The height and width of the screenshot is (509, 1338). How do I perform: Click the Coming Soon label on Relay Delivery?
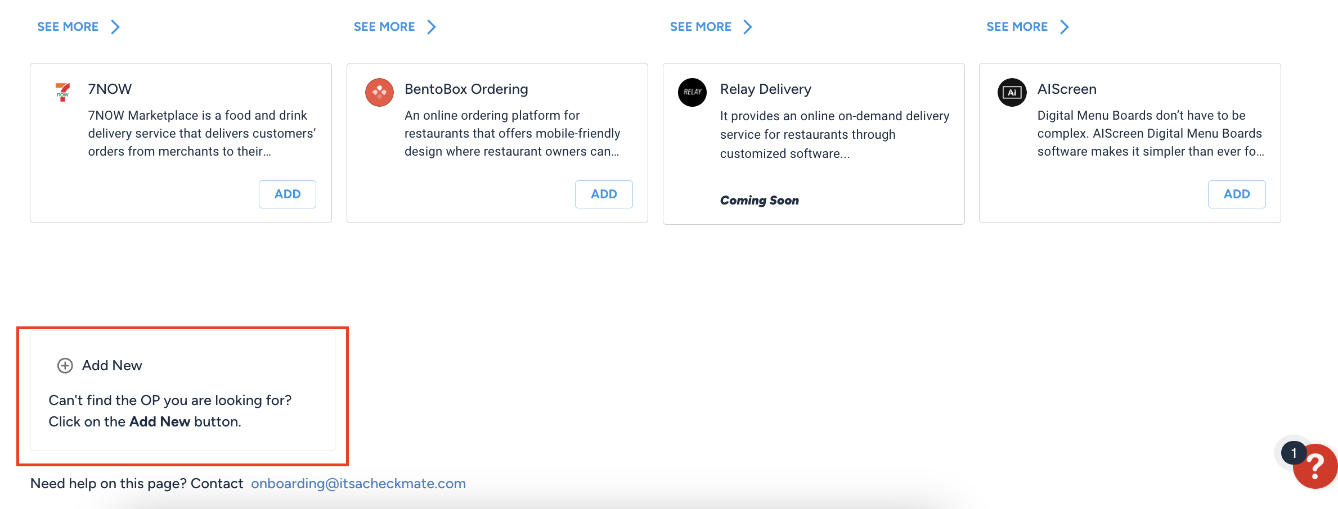[759, 200]
